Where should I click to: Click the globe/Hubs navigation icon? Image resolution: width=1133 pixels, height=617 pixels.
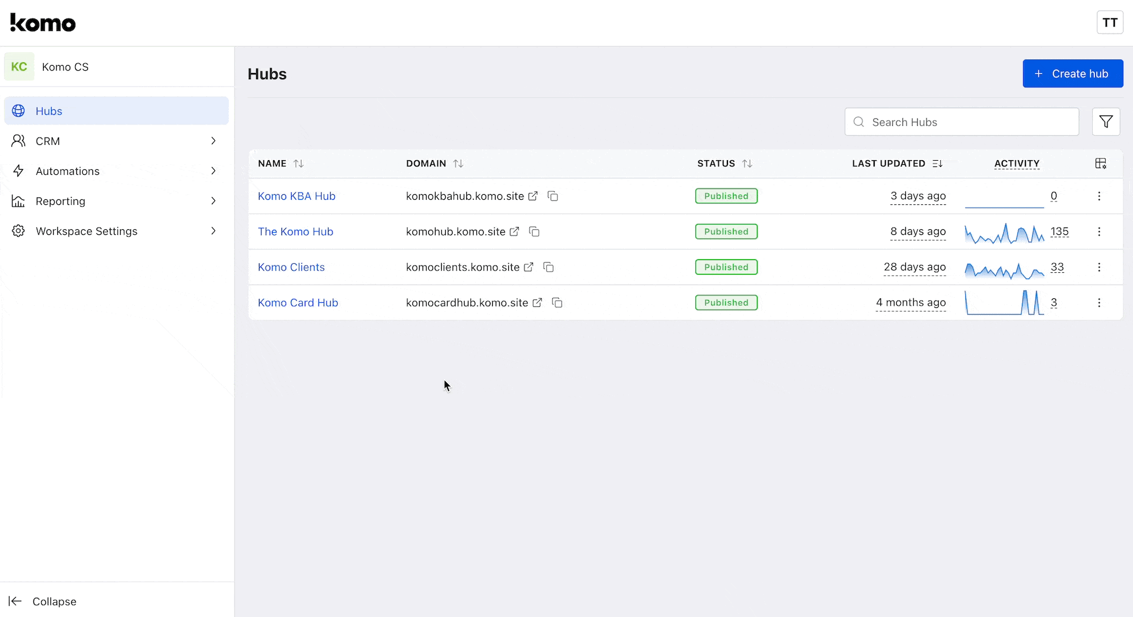tap(19, 111)
